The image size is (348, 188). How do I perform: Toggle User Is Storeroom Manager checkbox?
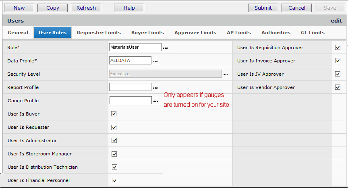(114, 154)
